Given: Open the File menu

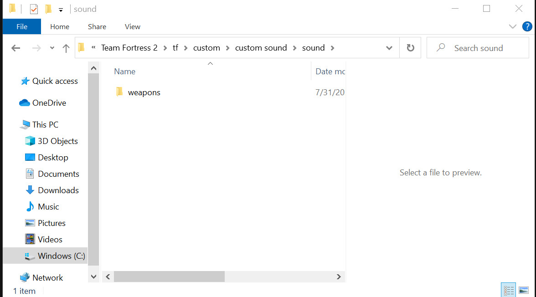Looking at the screenshot, I should [x=21, y=26].
